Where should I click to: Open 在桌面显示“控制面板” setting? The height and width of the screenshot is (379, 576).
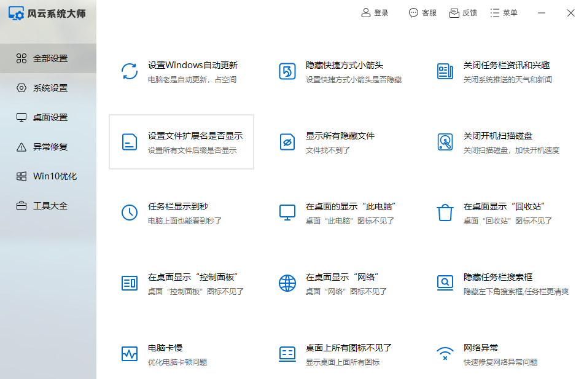point(193,277)
